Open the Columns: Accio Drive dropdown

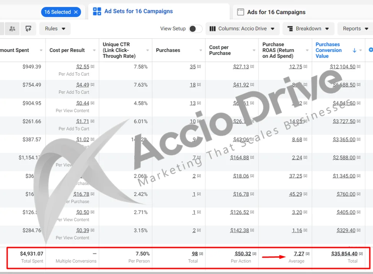click(243, 29)
